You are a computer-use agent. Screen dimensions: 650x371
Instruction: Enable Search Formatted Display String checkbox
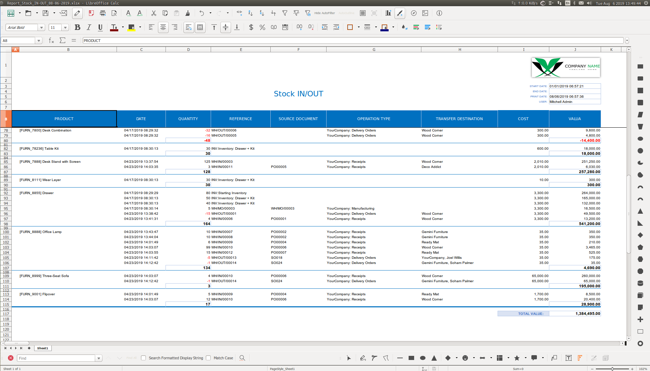tap(143, 358)
